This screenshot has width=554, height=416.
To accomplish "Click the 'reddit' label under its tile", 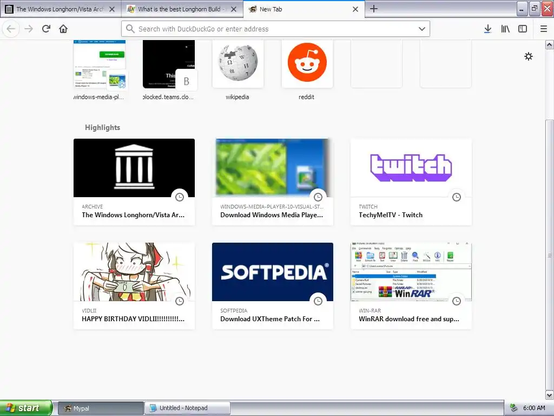I will tap(306, 97).
